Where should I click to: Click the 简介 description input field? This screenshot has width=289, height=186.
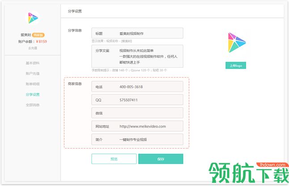point(137,139)
